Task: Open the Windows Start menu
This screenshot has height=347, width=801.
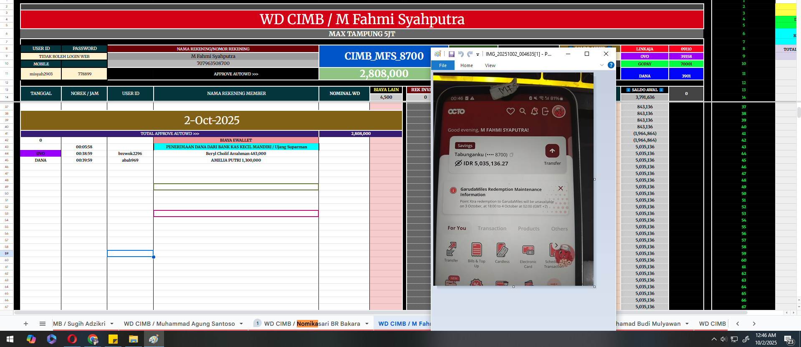Action: point(10,339)
